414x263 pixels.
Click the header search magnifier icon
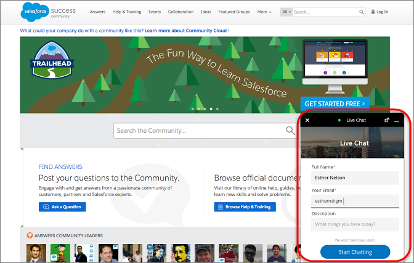click(x=362, y=12)
